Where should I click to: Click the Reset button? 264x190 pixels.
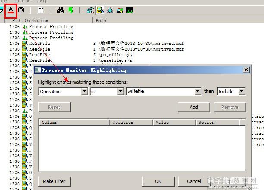tap(54, 107)
